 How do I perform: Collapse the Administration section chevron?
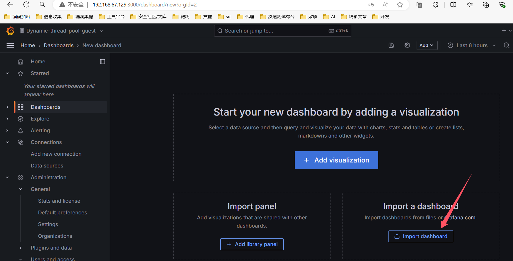tap(7, 177)
